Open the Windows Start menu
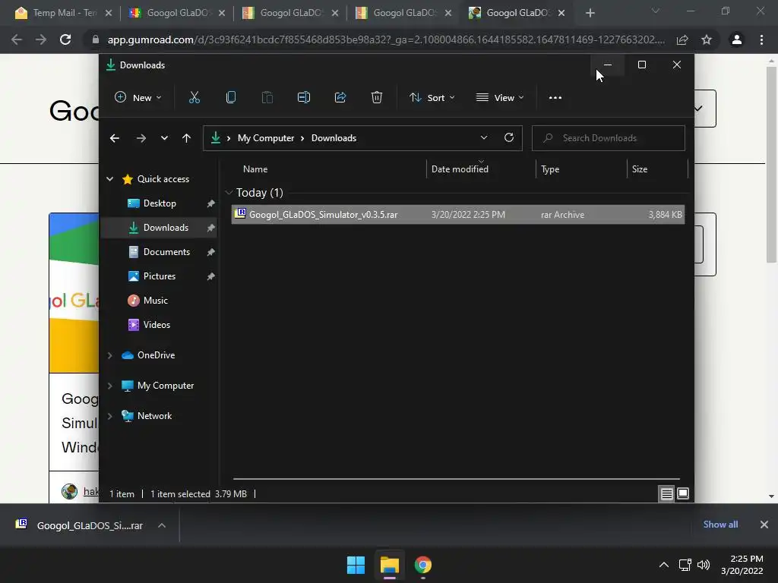Image resolution: width=778 pixels, height=583 pixels. tap(356, 565)
